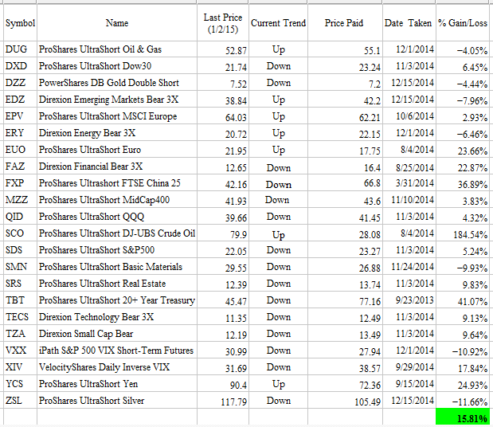
Task: Select the 117.79 last price for ZSL
Action: pyautogui.click(x=223, y=401)
